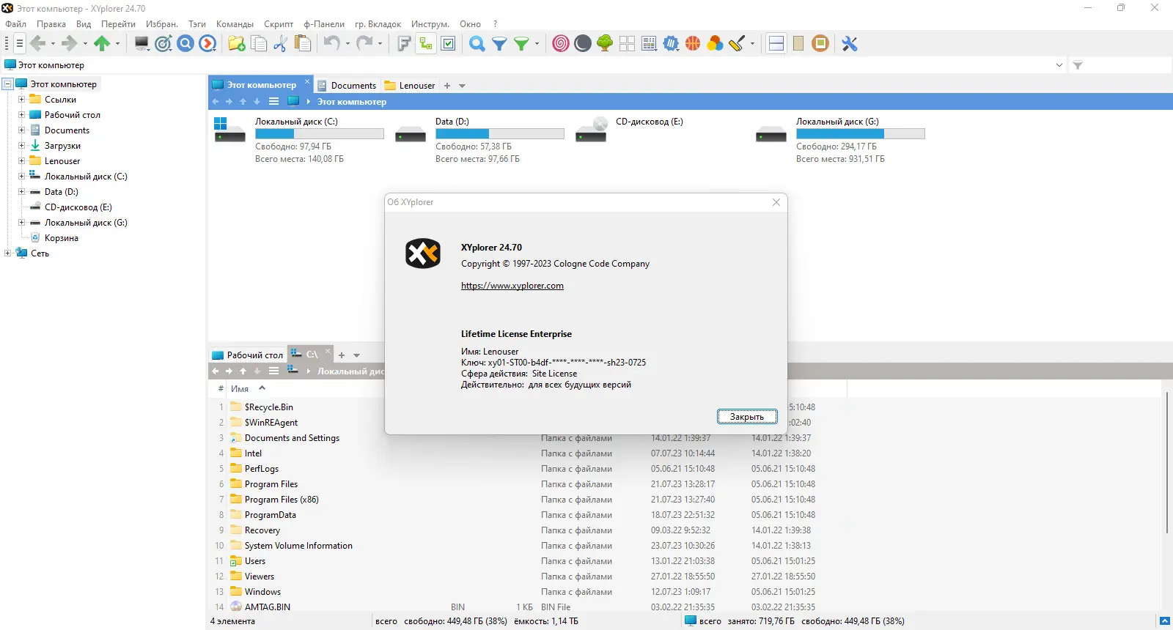Open the drives computer monitor toolbar icon
This screenshot has height=630, width=1173.
pyautogui.click(x=142, y=44)
